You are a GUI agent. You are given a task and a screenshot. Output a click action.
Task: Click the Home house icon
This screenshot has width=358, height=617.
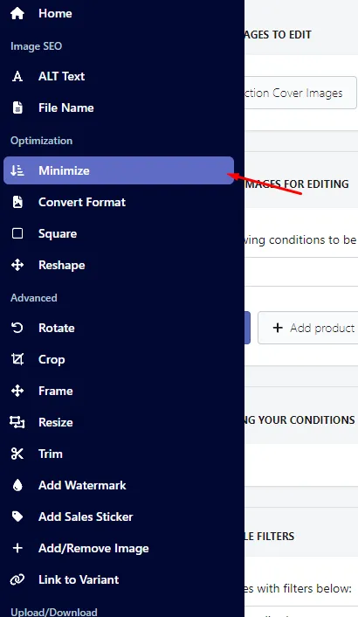(x=17, y=13)
